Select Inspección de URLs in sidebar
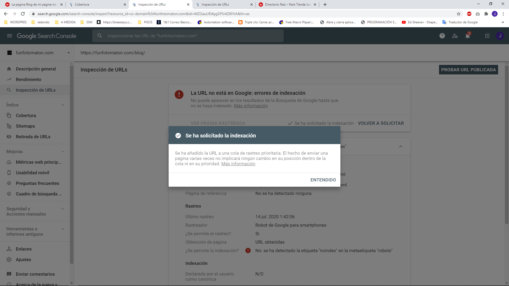This screenshot has width=509, height=286. (35, 90)
